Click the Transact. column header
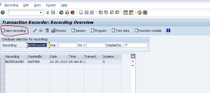The height and width of the screenshot is (93, 210). click(93, 57)
